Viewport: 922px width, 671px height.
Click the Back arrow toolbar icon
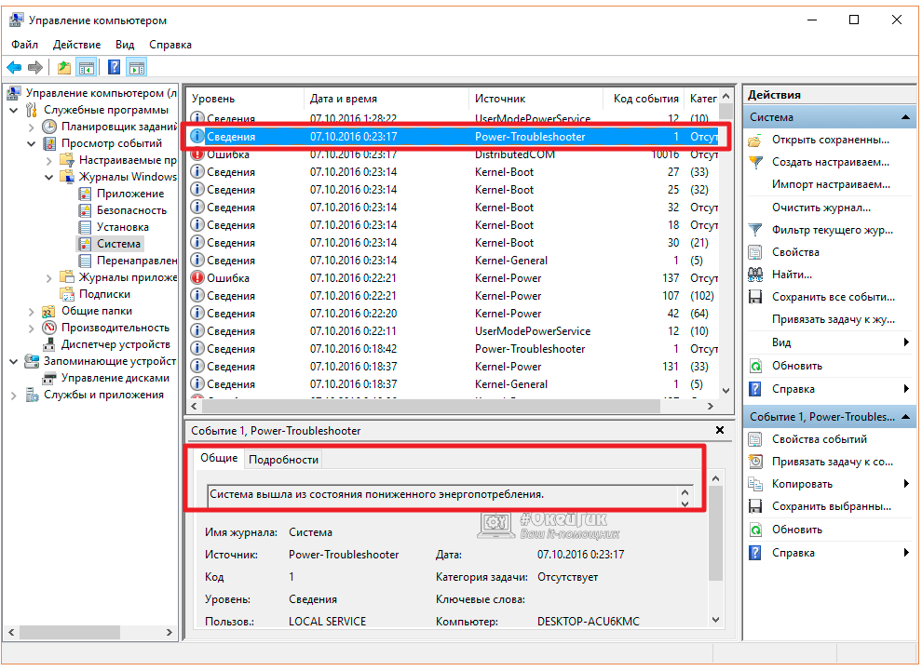(x=14, y=67)
